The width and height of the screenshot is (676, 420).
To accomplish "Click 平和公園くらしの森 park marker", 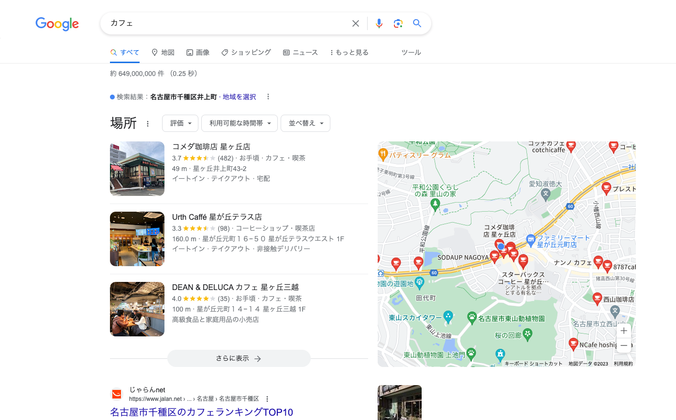I will 435,205.
